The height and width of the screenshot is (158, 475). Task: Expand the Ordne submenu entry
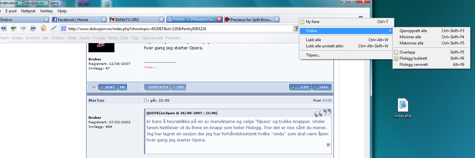pyautogui.click(x=346, y=31)
